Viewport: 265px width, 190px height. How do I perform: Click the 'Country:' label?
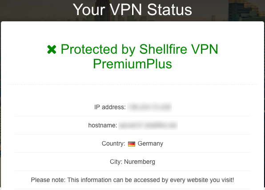[113, 143]
